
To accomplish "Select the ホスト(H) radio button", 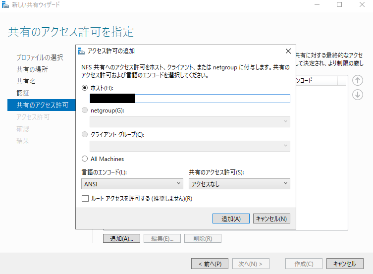I will point(85,88).
